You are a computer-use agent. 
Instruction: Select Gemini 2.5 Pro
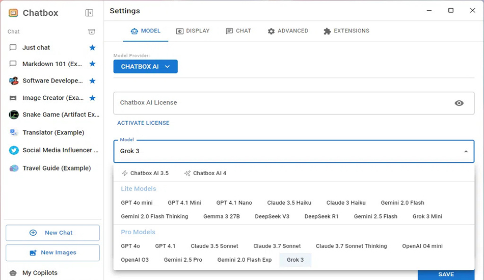(183, 260)
